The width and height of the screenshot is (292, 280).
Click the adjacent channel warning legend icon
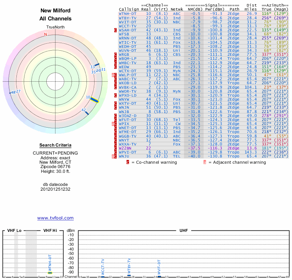[x=205, y=162]
